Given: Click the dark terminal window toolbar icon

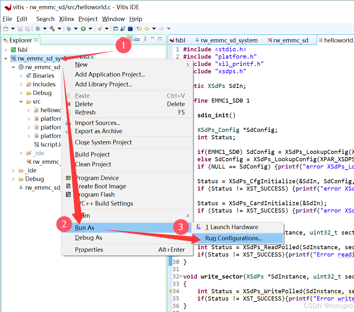Looking at the screenshot, I should coord(130,29).
